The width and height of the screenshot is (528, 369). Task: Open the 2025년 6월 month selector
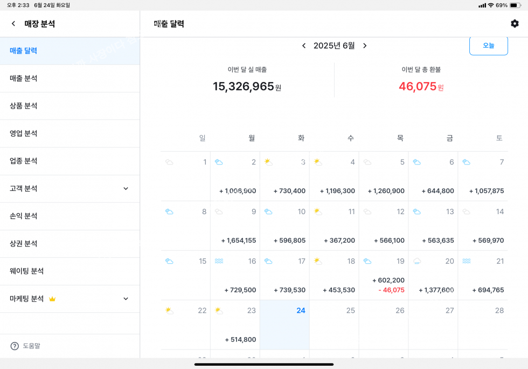334,46
